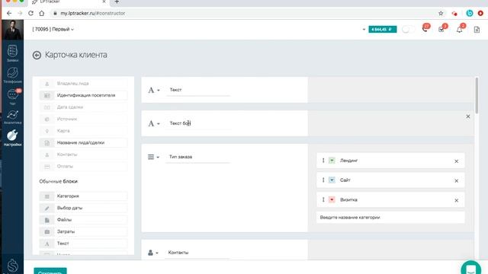The width and height of the screenshot is (488, 274).
Task: Click the reorder handle of the Визитка category
Action: [323, 199]
